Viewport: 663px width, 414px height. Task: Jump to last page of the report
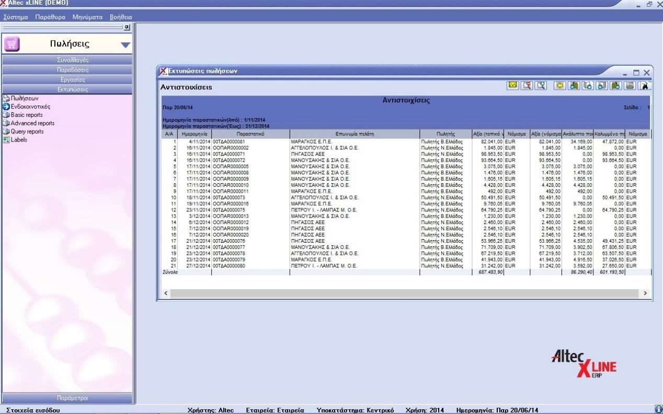tap(615, 86)
